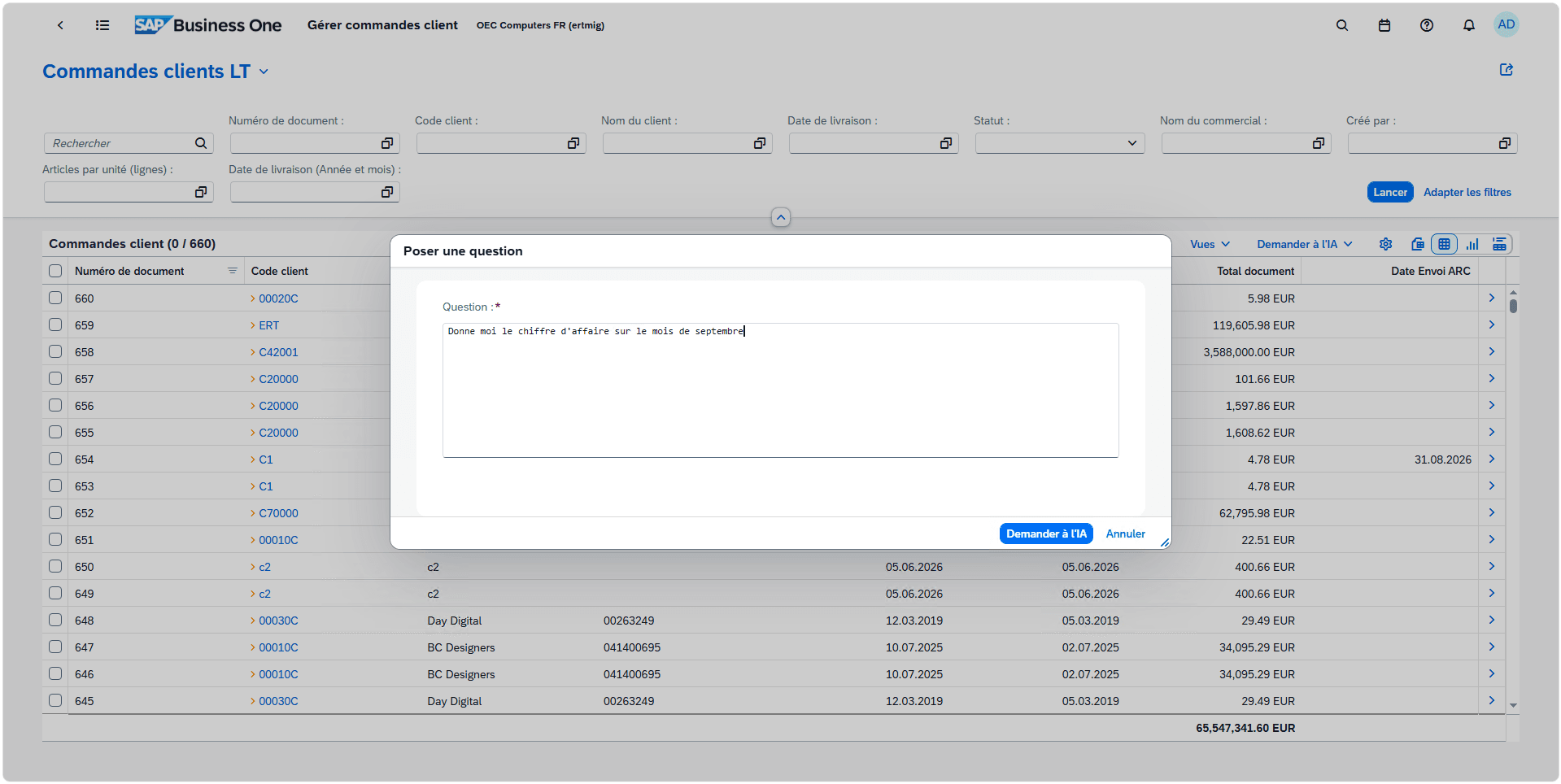The image size is (1561, 784).
Task: Open the Vues dropdown
Action: 1210,244
